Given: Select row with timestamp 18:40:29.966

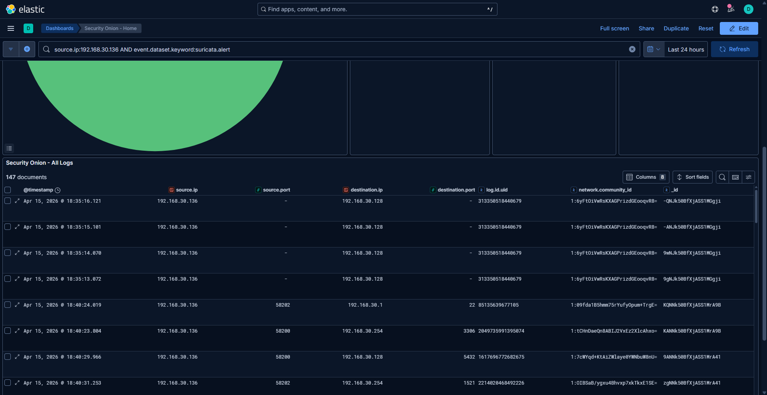Looking at the screenshot, I should point(8,357).
